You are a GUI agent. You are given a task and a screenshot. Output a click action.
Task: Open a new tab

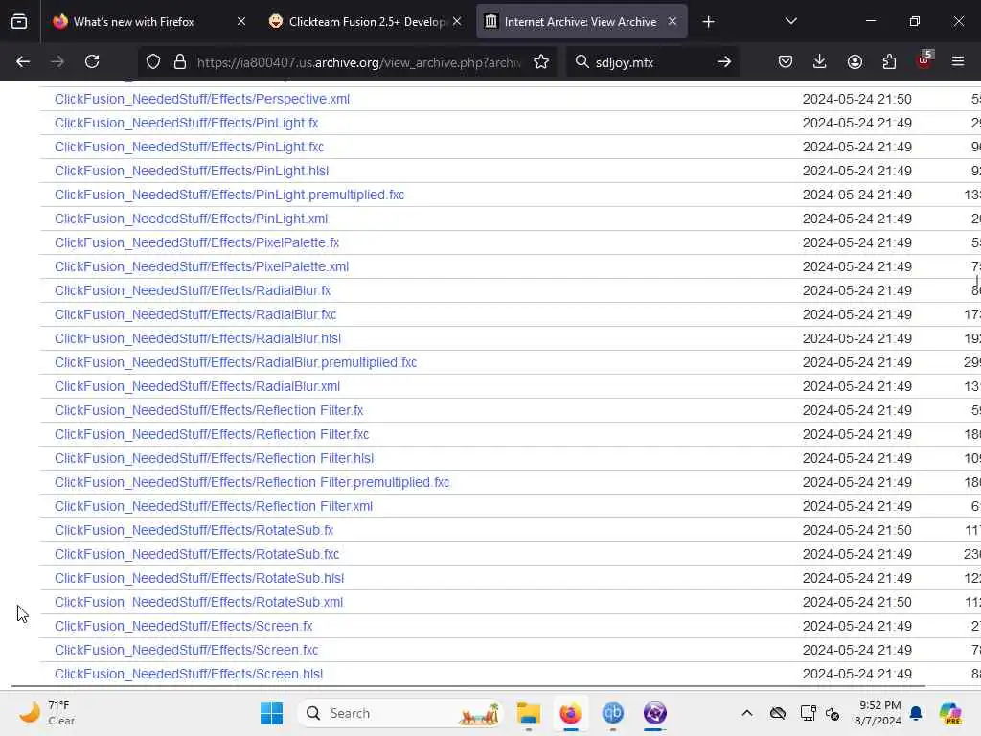coord(708,22)
